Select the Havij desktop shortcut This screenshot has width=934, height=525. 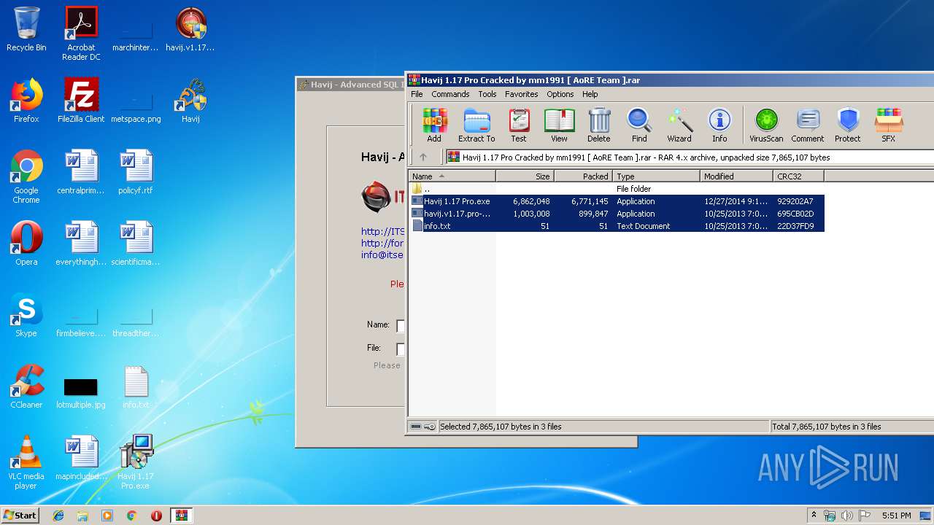pos(190,101)
